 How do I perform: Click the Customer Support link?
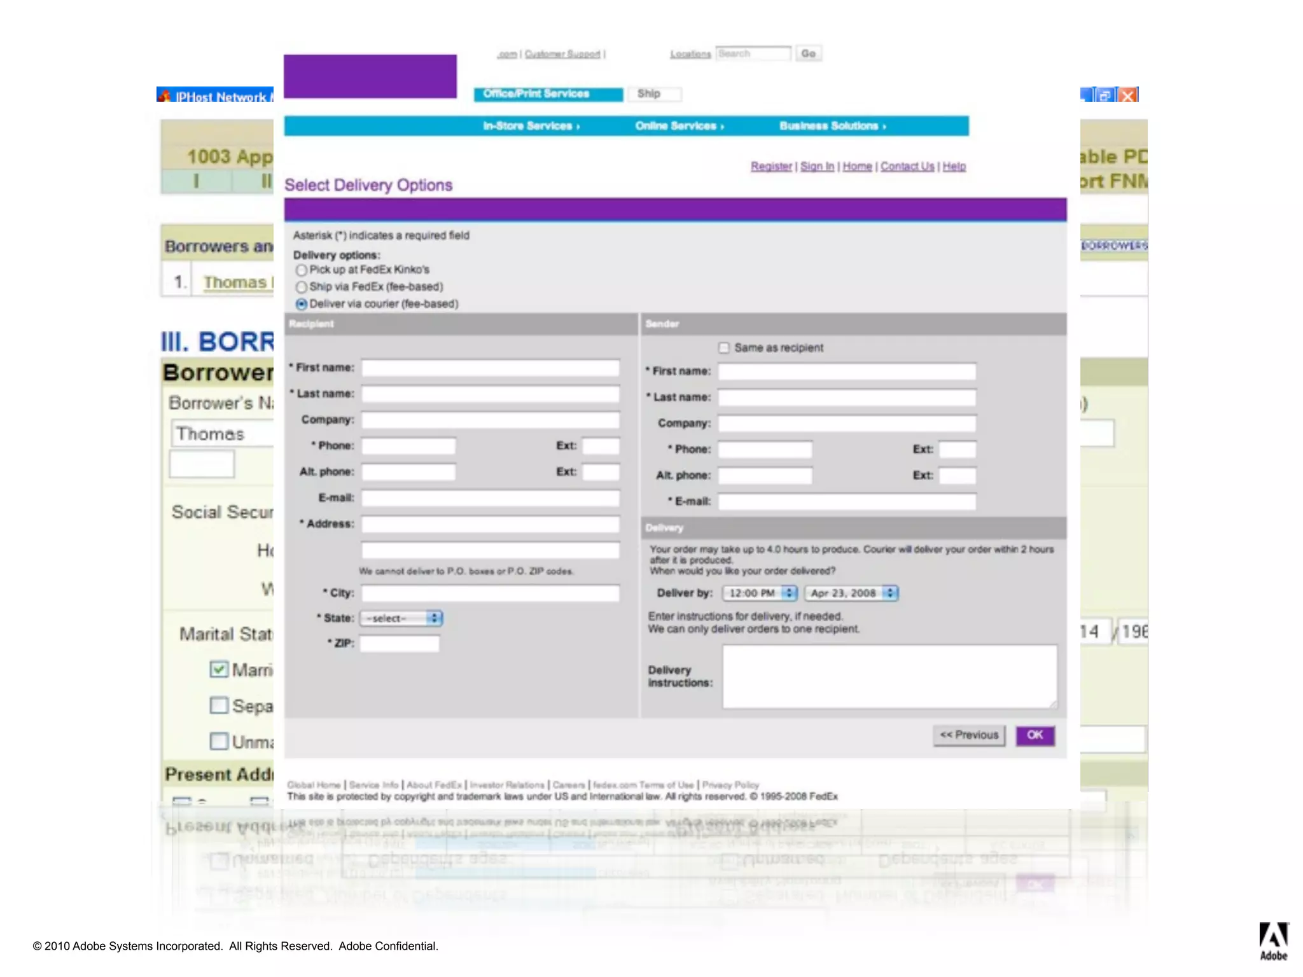(x=562, y=54)
